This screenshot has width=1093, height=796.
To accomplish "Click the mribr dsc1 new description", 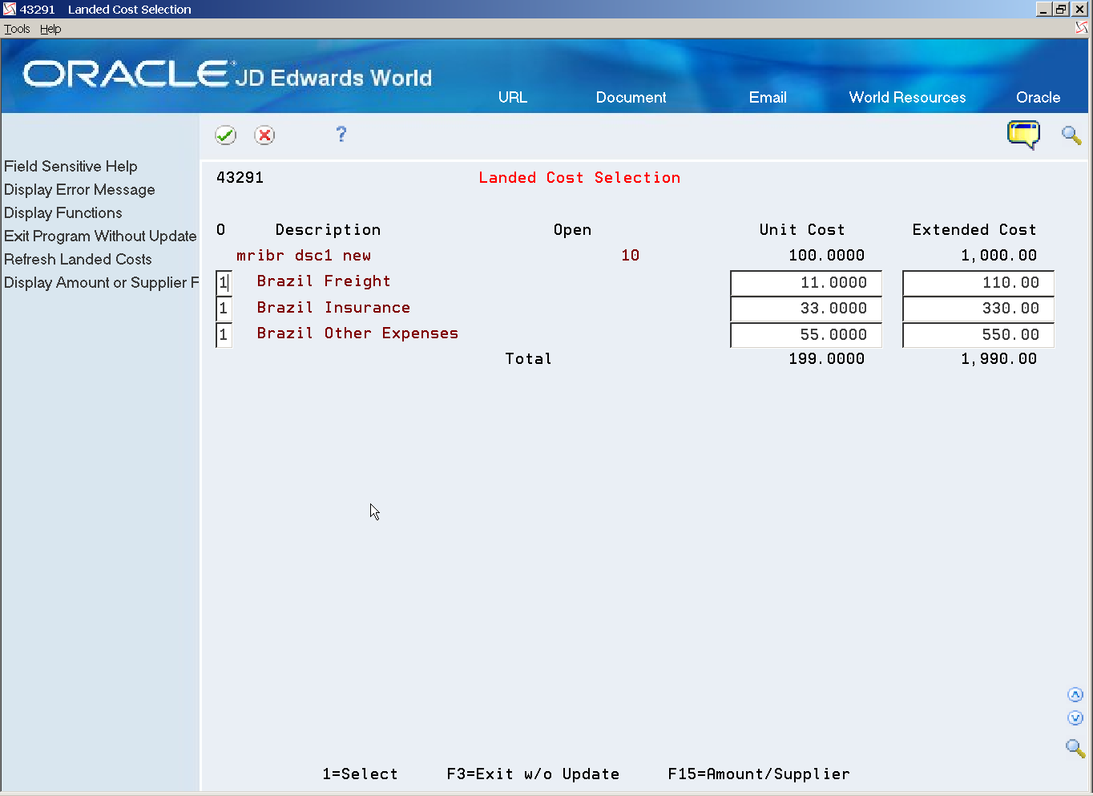I will 304,256.
